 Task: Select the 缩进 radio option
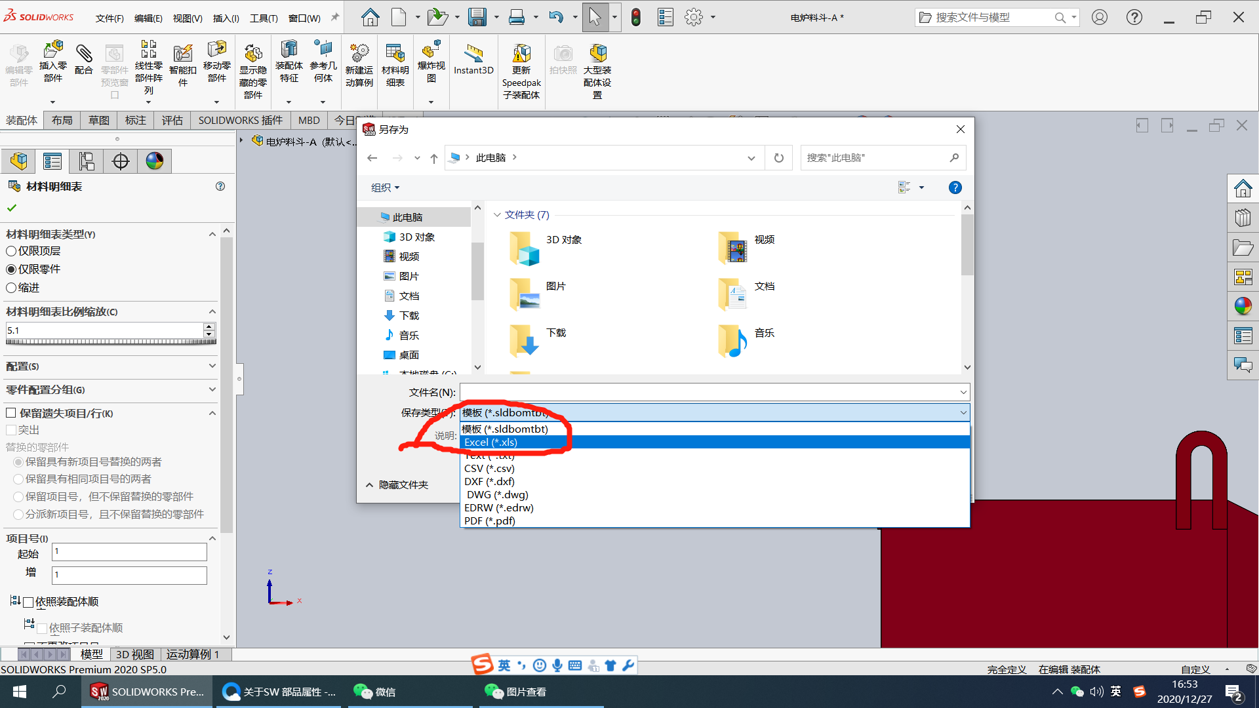[11, 288]
